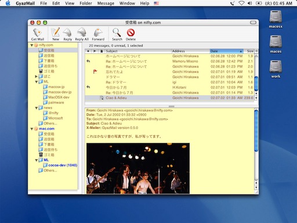The image size is (297, 223).
Task: Open the Folder menu
Action: (x=86, y=3)
